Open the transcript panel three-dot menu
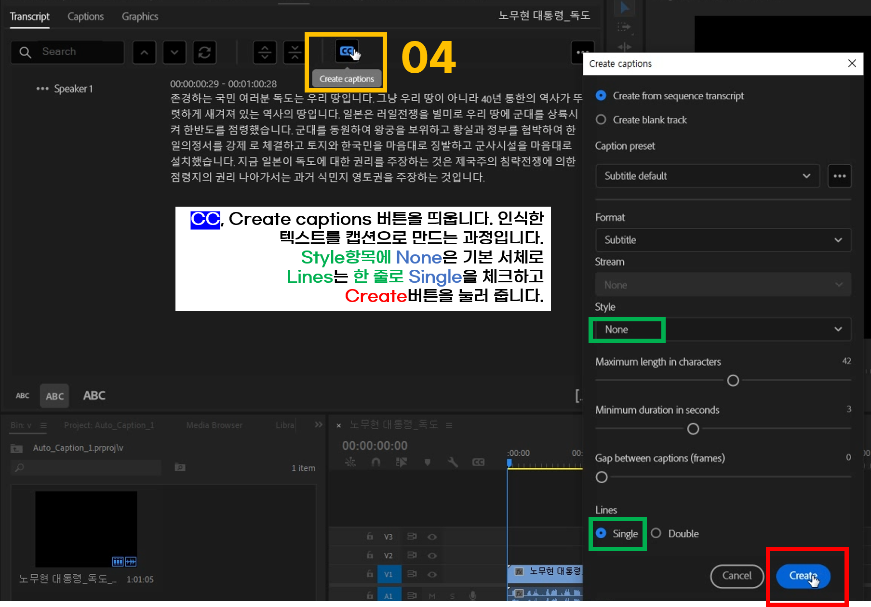The height and width of the screenshot is (607, 871). (x=582, y=52)
